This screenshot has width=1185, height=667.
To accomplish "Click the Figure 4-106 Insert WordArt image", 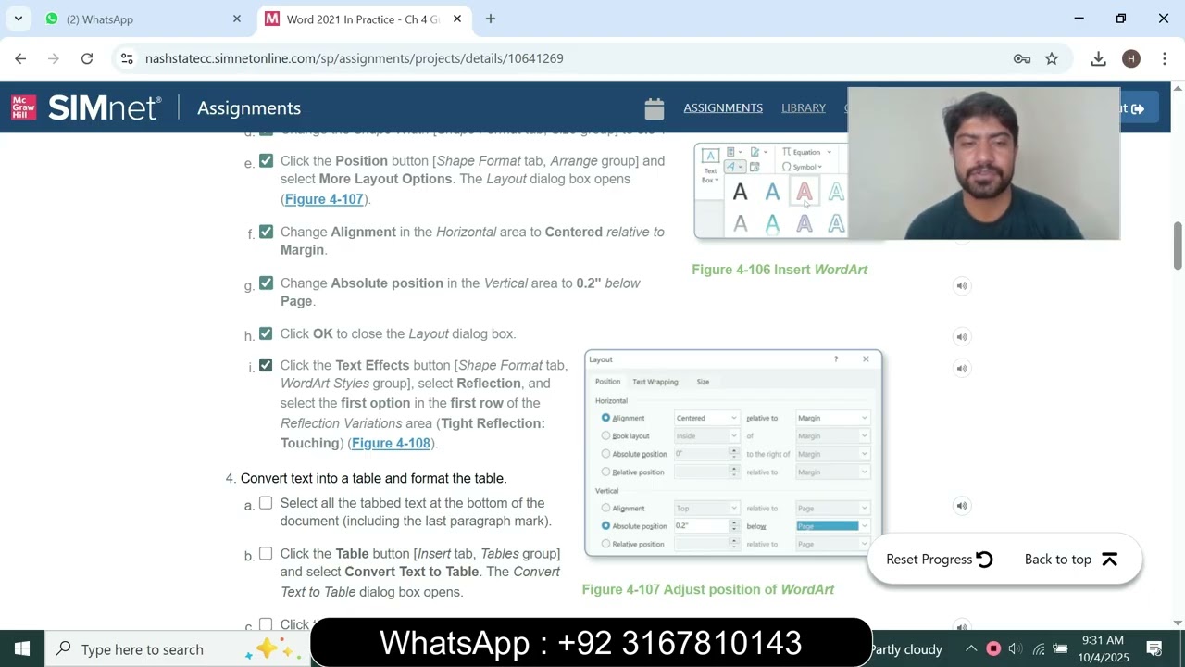I will [770, 192].
